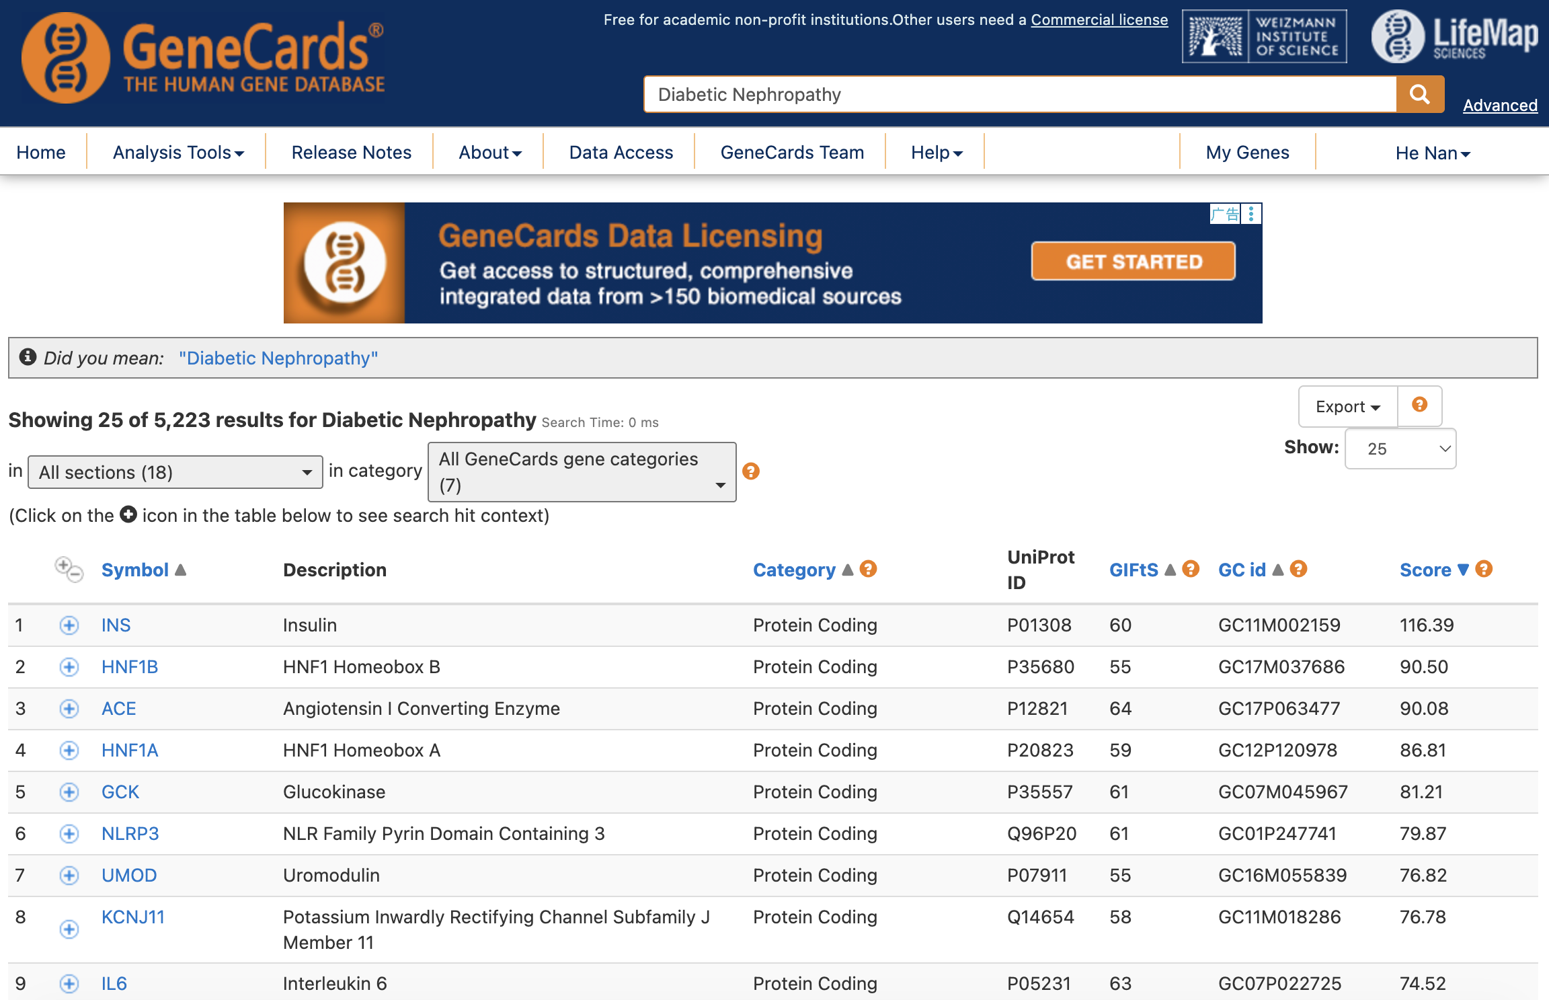Click the GET STARTED button
This screenshot has width=1549, height=1000.
coord(1133,261)
